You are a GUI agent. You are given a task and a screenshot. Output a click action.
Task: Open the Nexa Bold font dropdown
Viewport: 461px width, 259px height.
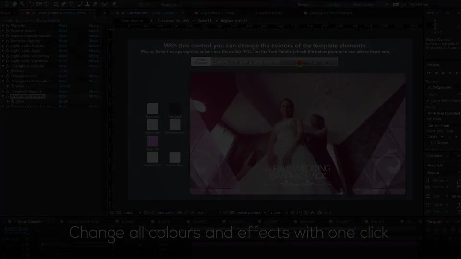pos(443,165)
